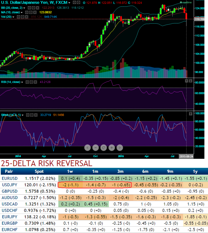The height and width of the screenshot is (233, 208).
Task: Toggle visibility eye of BB (20, close, 2)
Action: pos(29,8)
